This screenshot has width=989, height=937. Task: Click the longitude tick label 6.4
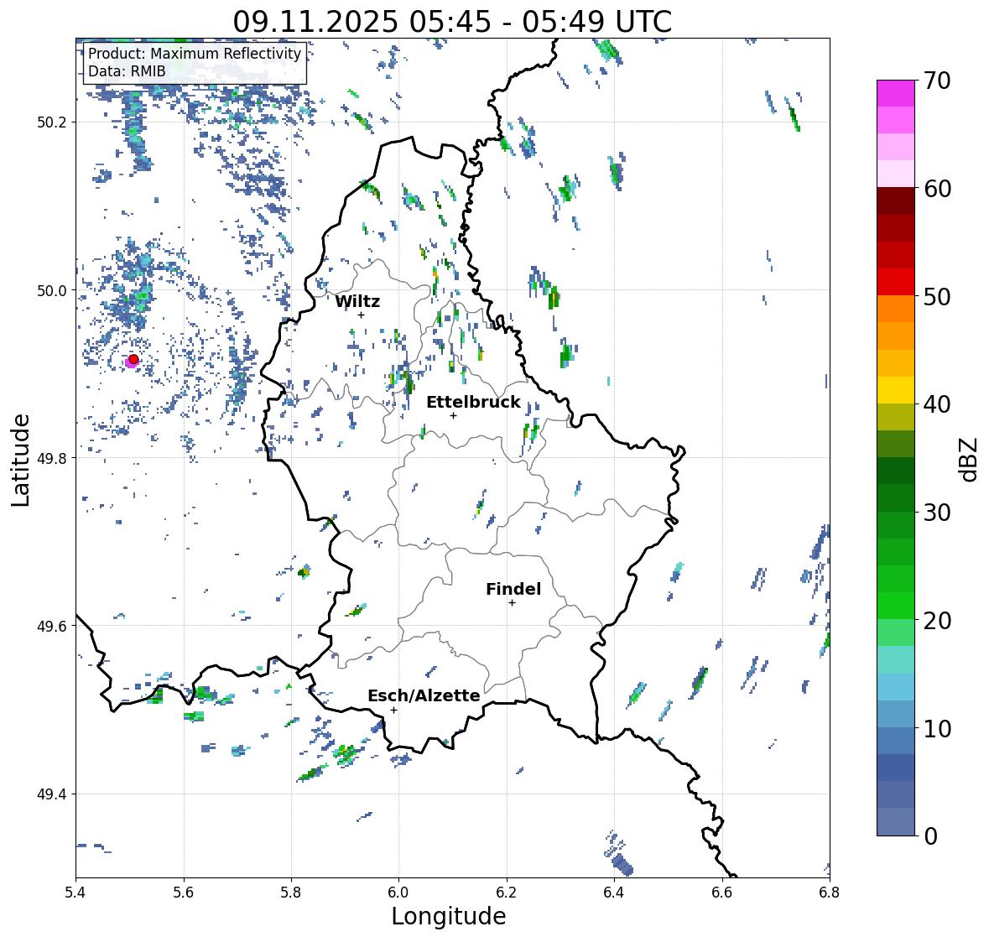coord(614,892)
